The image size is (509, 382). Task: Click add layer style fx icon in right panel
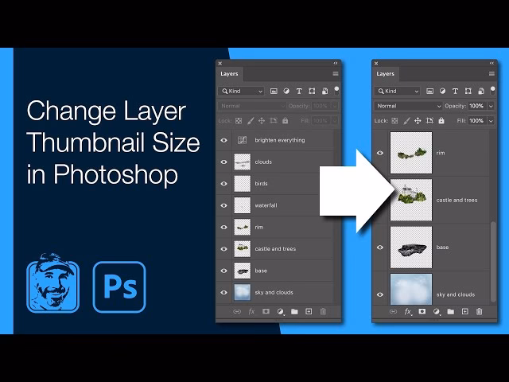(408, 312)
